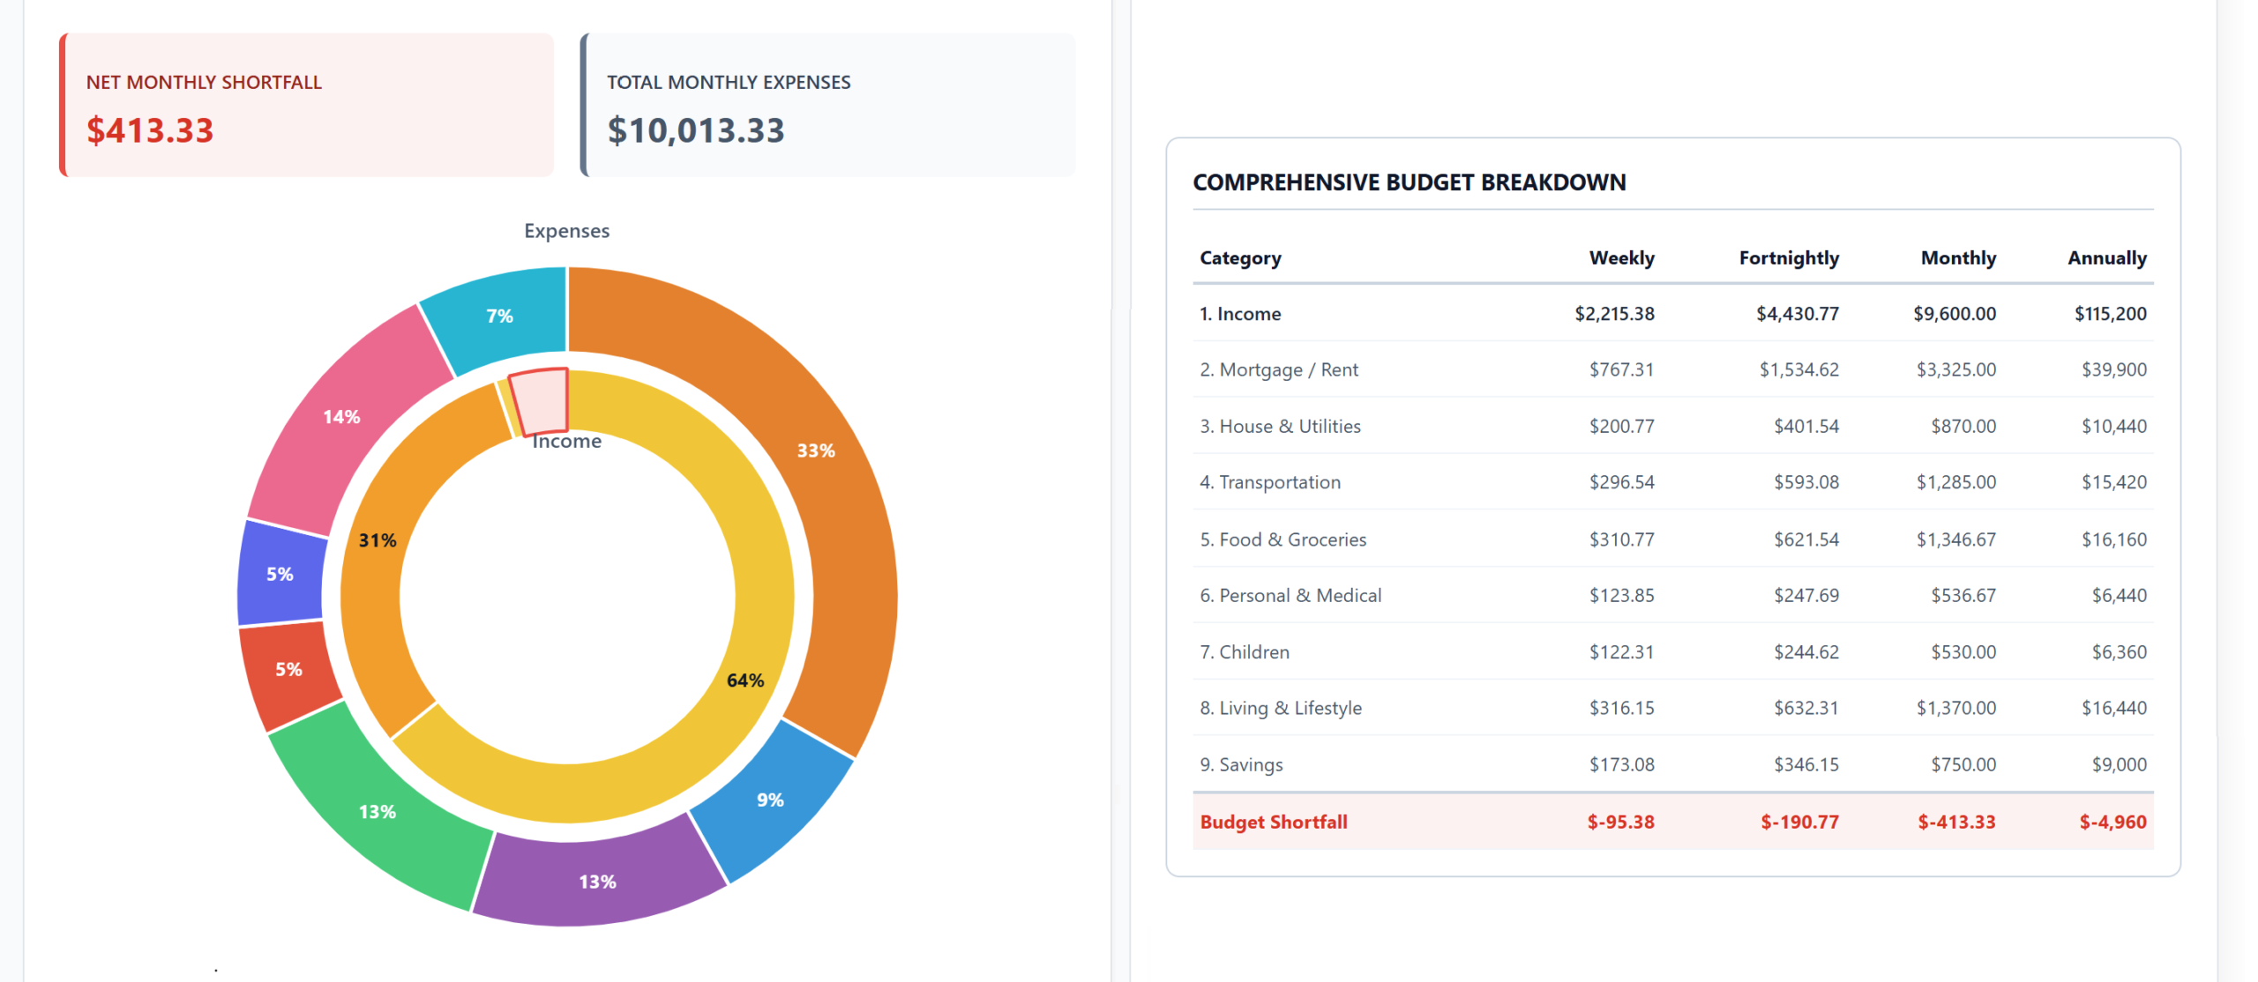Click Income fortnightly value $4,430.77

tap(1798, 314)
